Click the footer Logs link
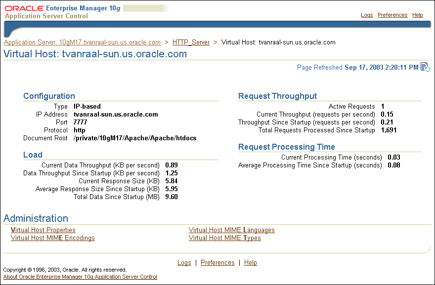Viewport: 435px width, 285px height. pyautogui.click(x=184, y=263)
